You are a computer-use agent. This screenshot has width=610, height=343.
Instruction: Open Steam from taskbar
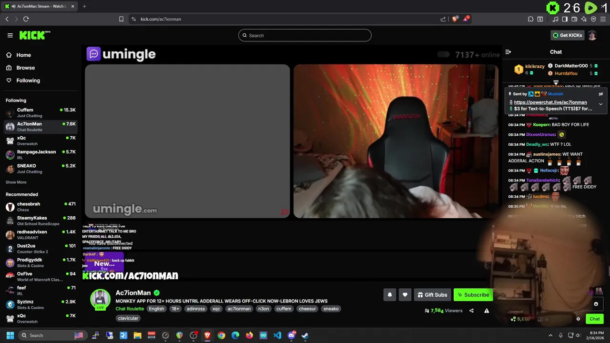(x=305, y=335)
